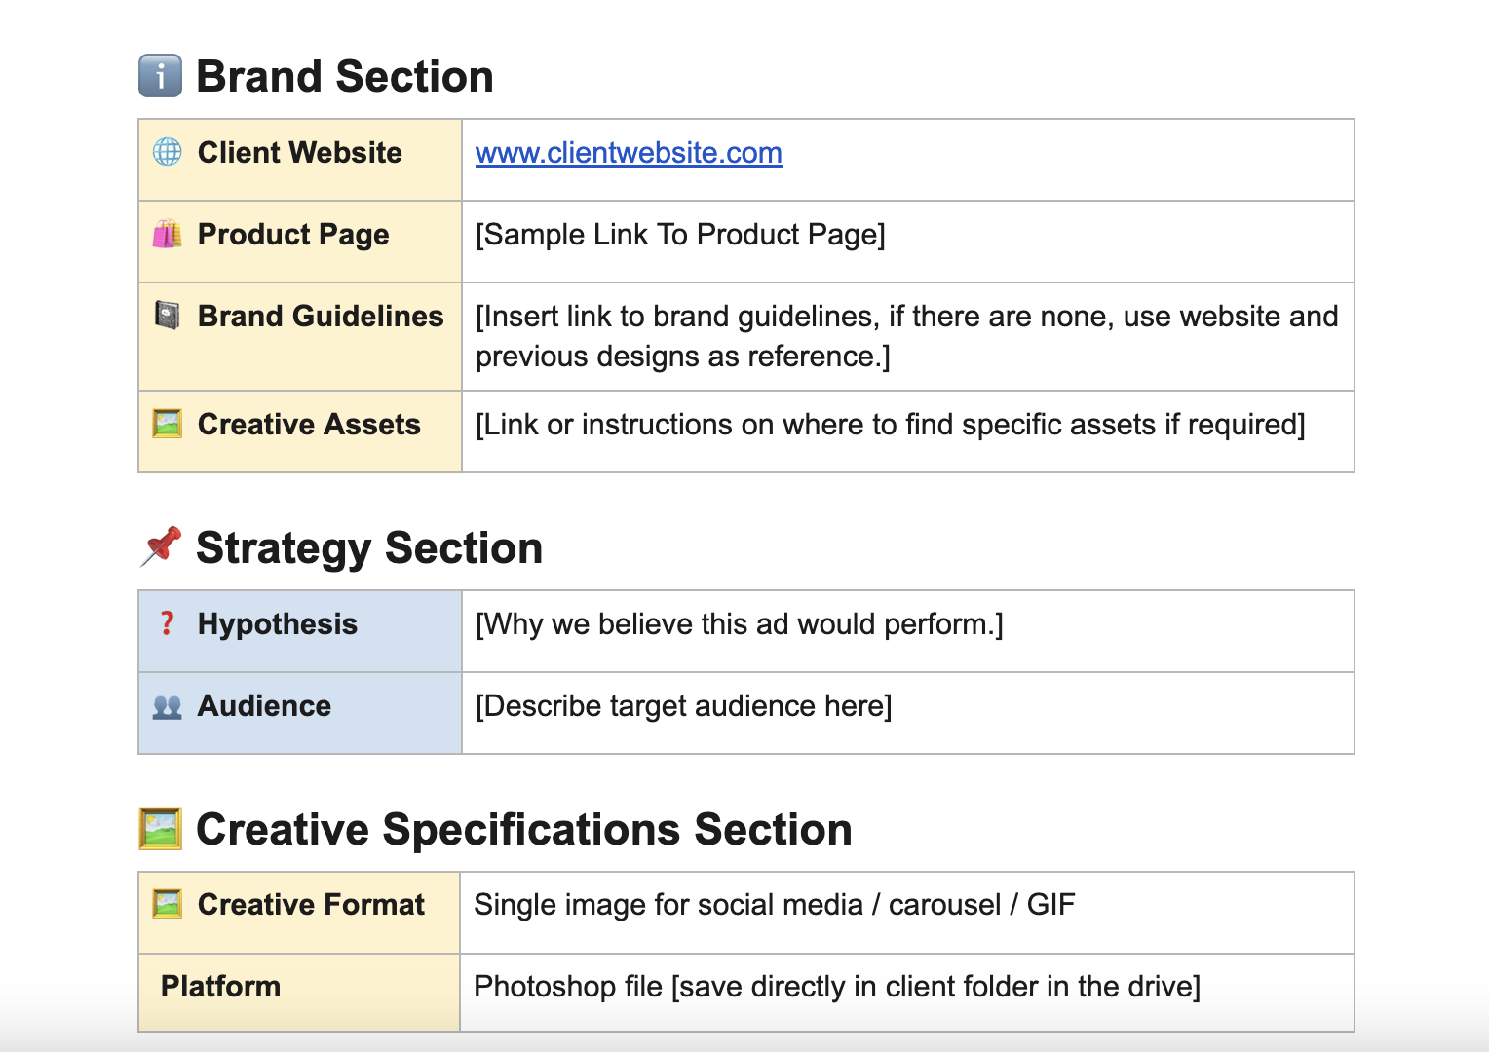Viewport: 1489px width, 1052px height.
Task: Click the Platform label cell
Action: point(221,987)
